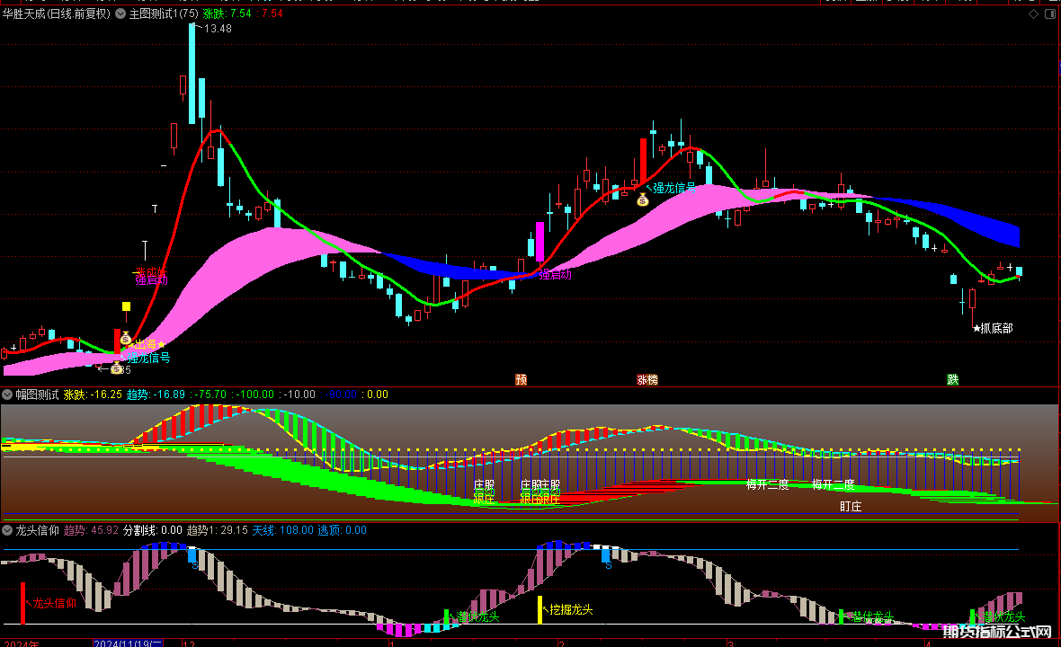Click the money bag icon next to the left arrow

click(x=116, y=368)
